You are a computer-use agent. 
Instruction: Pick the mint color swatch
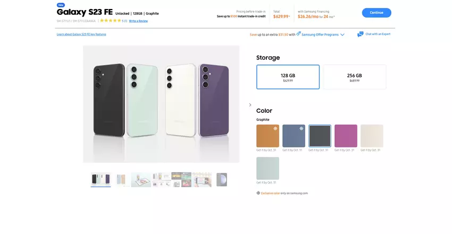point(267,168)
